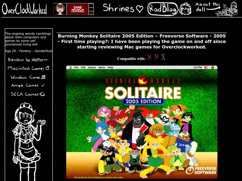
Task: Click the Burning Monkey application menu icon
Action: (212, 67)
